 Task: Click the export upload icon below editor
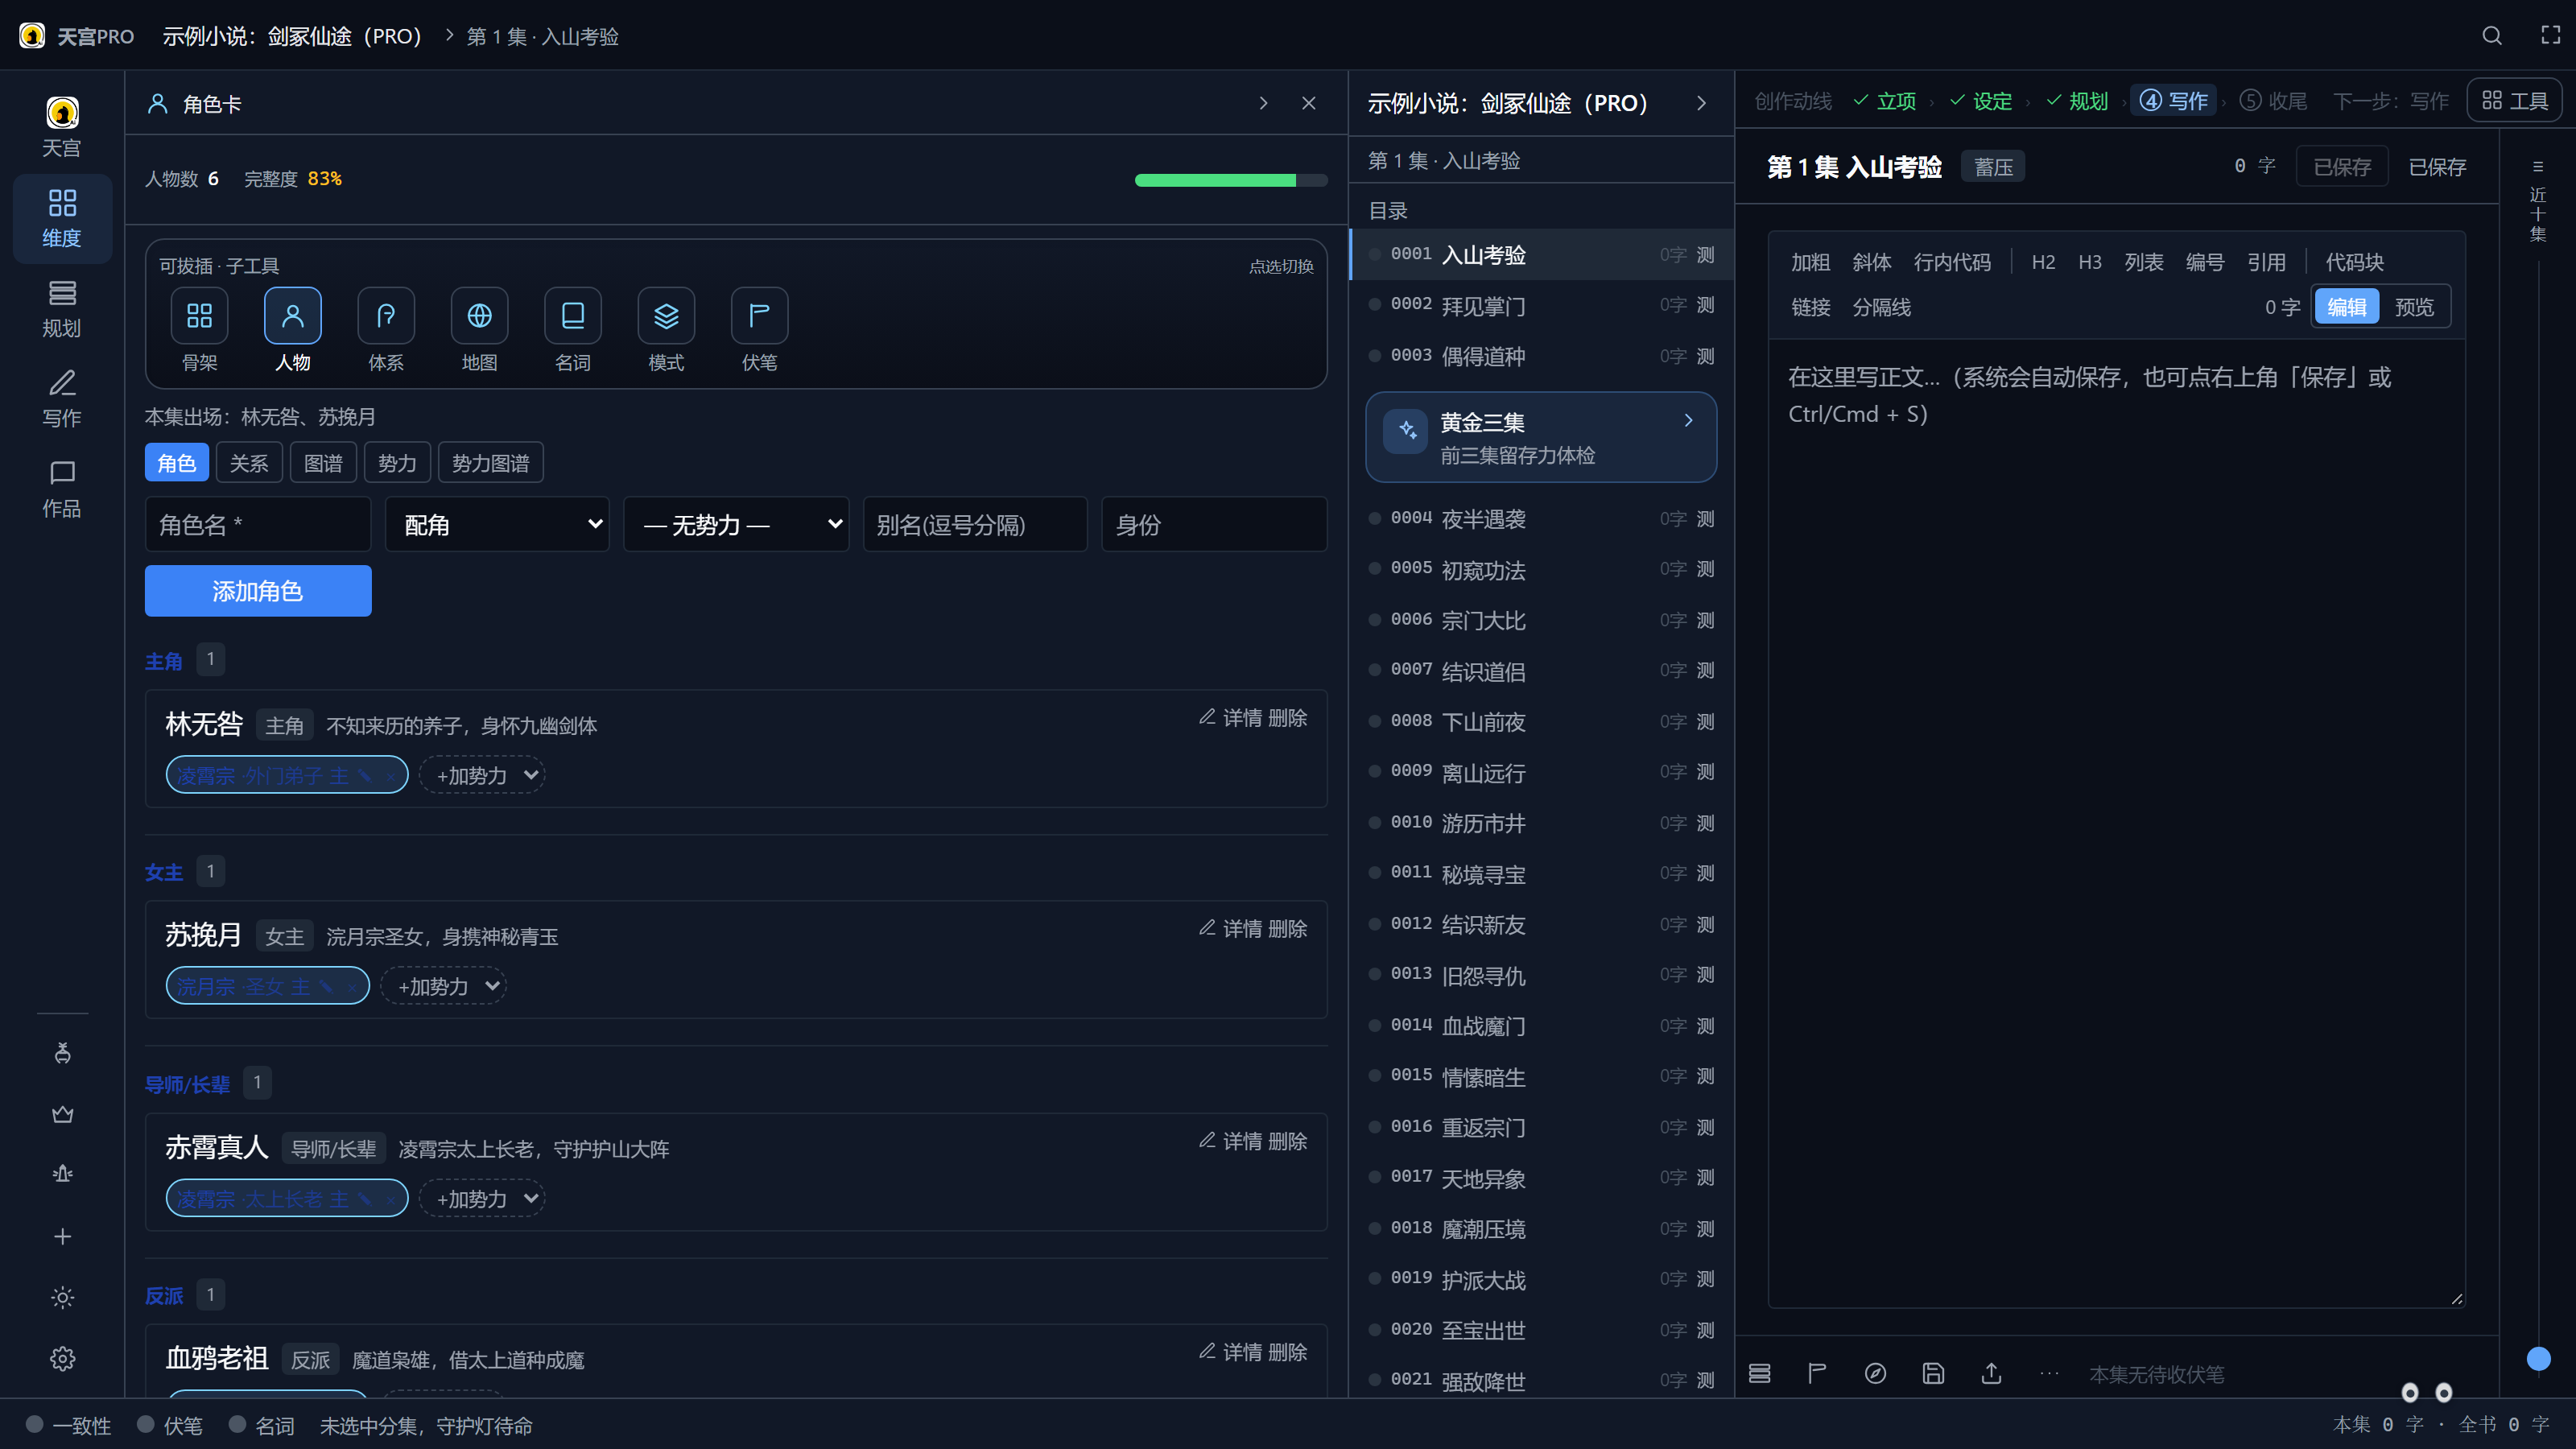[x=1991, y=1373]
